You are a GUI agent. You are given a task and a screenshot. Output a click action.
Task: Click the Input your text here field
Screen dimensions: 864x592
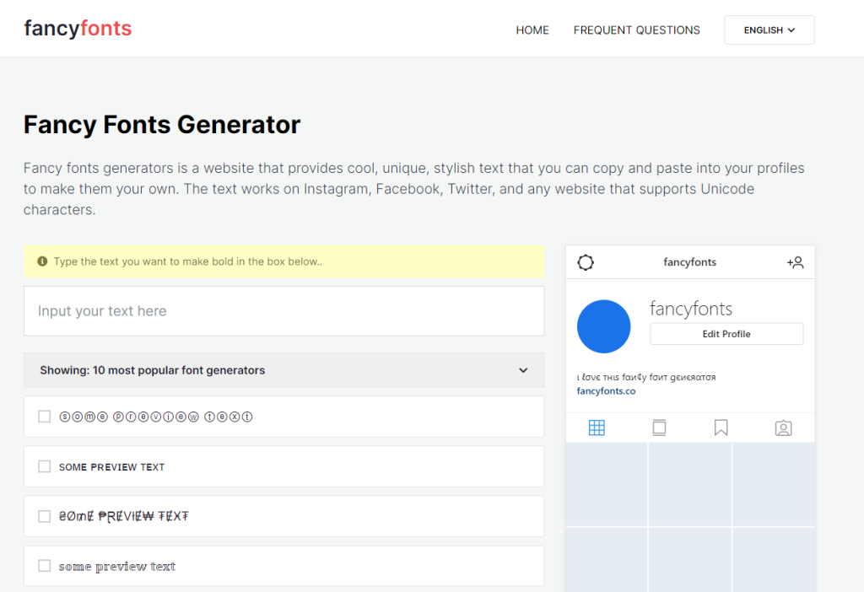pyautogui.click(x=283, y=311)
